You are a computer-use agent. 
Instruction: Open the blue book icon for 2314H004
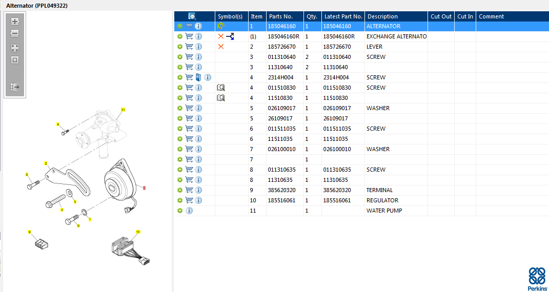198,77
